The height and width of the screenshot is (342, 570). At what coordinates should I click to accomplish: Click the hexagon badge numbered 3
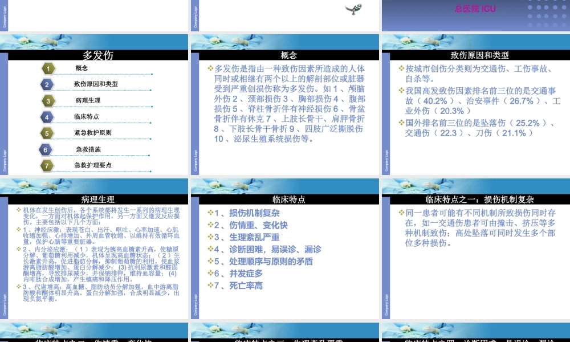[50, 101]
